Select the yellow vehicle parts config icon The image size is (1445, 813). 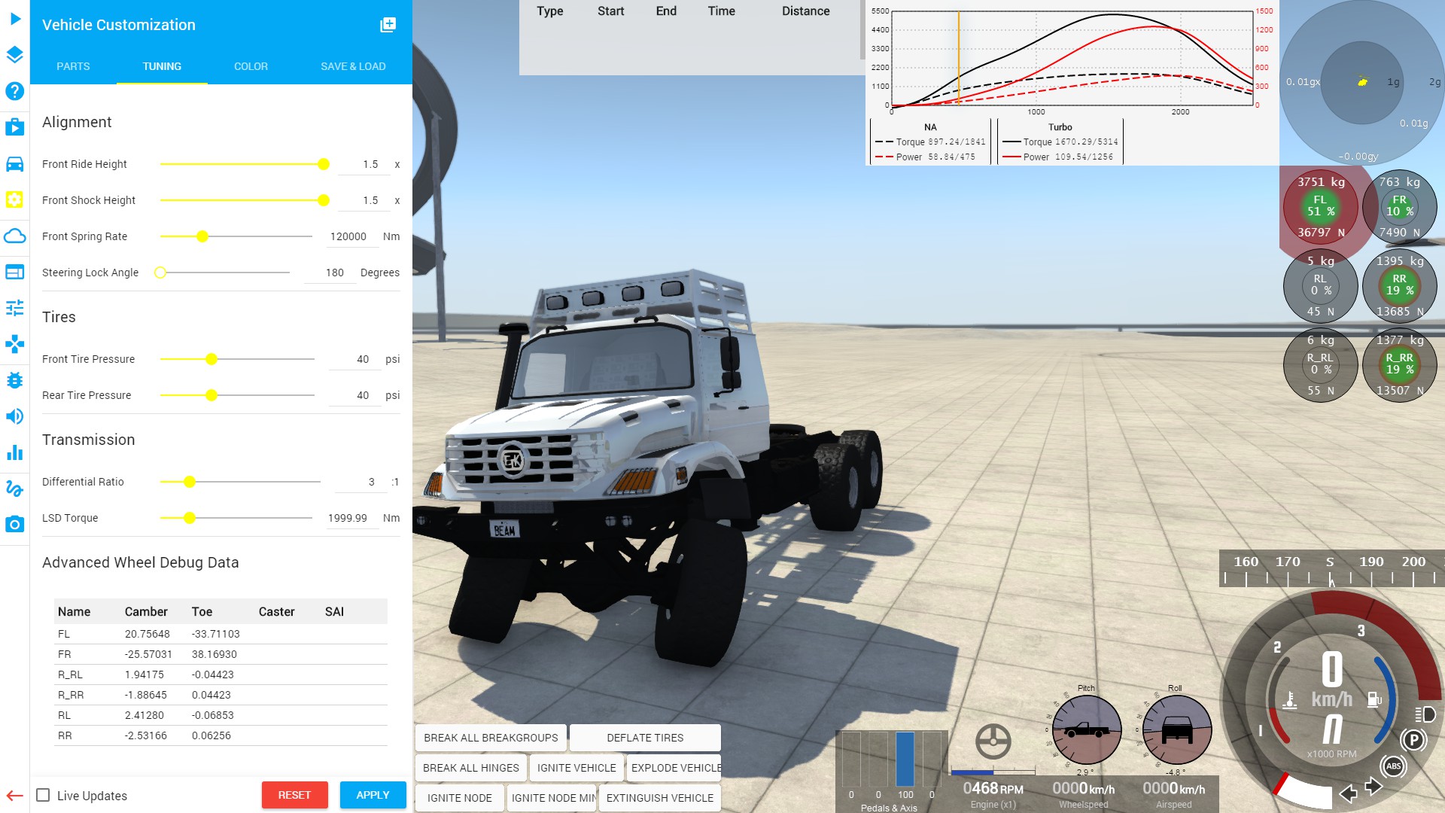click(15, 199)
